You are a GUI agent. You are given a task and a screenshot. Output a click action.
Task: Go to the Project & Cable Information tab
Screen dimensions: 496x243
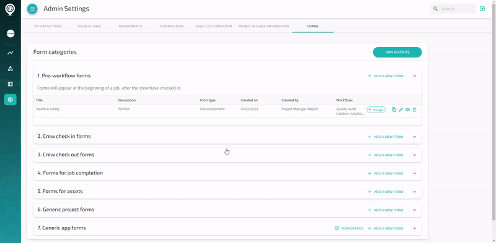263,26
